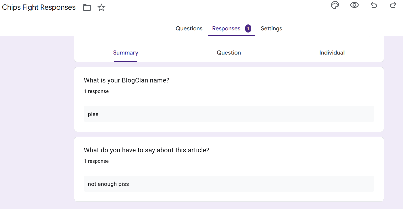Click the redo arrow
This screenshot has height=209, width=403.
coord(393,5)
